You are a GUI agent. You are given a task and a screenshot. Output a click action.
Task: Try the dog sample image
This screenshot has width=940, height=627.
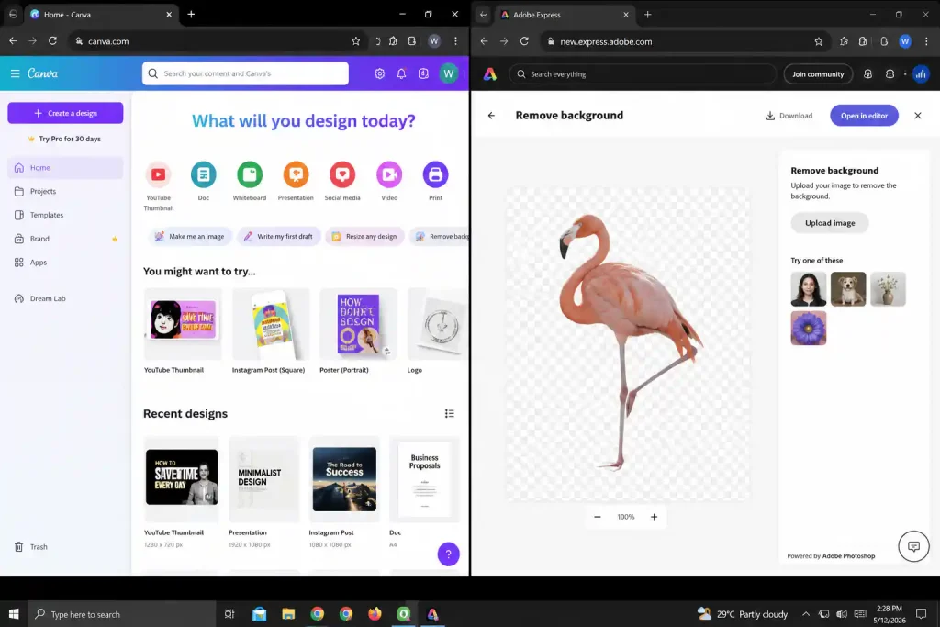(x=847, y=289)
